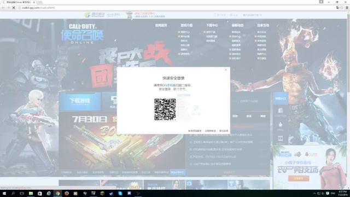
Task: Click the page vertical scrollbar thumb
Action: coord(348,53)
